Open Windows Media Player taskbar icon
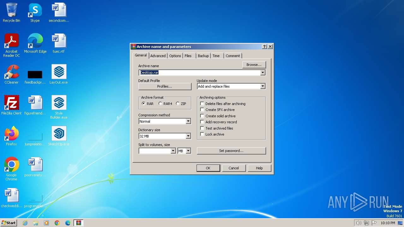This screenshot has height=227, width=404. 46,223
